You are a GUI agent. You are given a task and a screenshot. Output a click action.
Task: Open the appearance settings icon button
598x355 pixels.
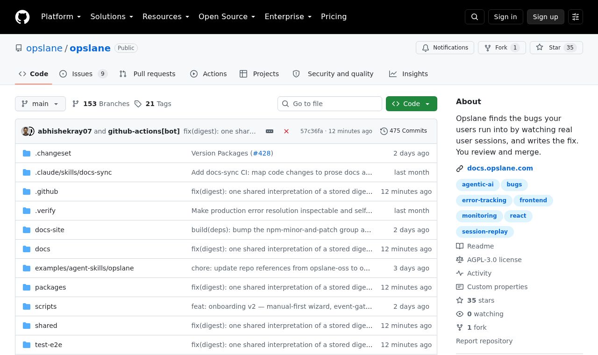576,17
